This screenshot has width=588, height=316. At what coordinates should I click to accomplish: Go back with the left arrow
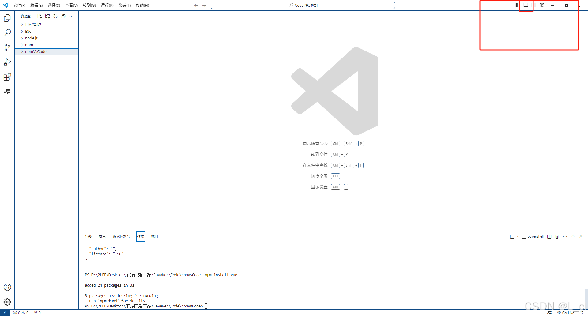196,5
